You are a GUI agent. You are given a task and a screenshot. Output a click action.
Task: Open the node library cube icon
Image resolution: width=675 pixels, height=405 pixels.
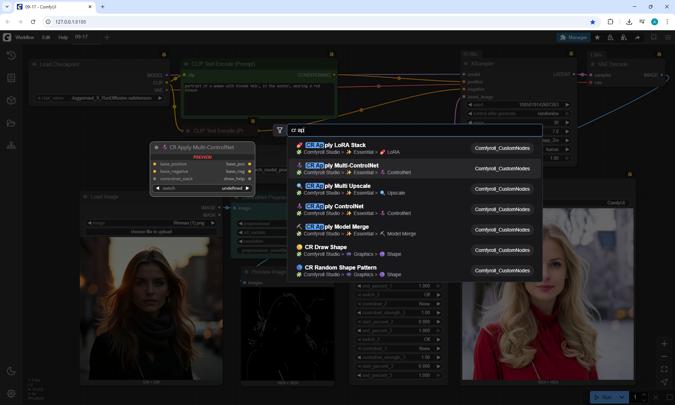click(11, 100)
